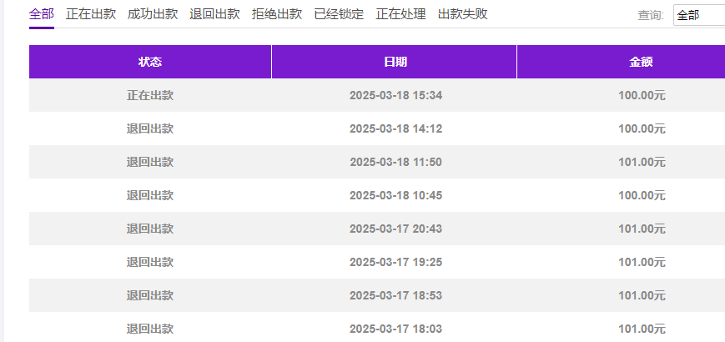Select the 全部 tab
Viewport: 725px width, 342px height.
click(41, 14)
